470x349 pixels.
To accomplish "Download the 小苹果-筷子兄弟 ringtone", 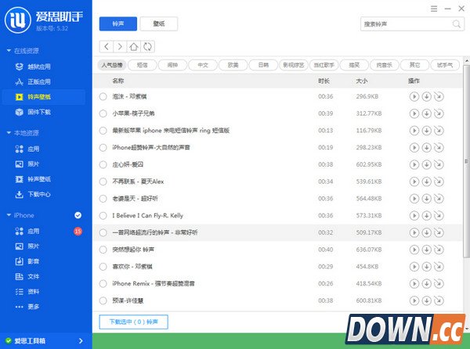I will [426, 113].
